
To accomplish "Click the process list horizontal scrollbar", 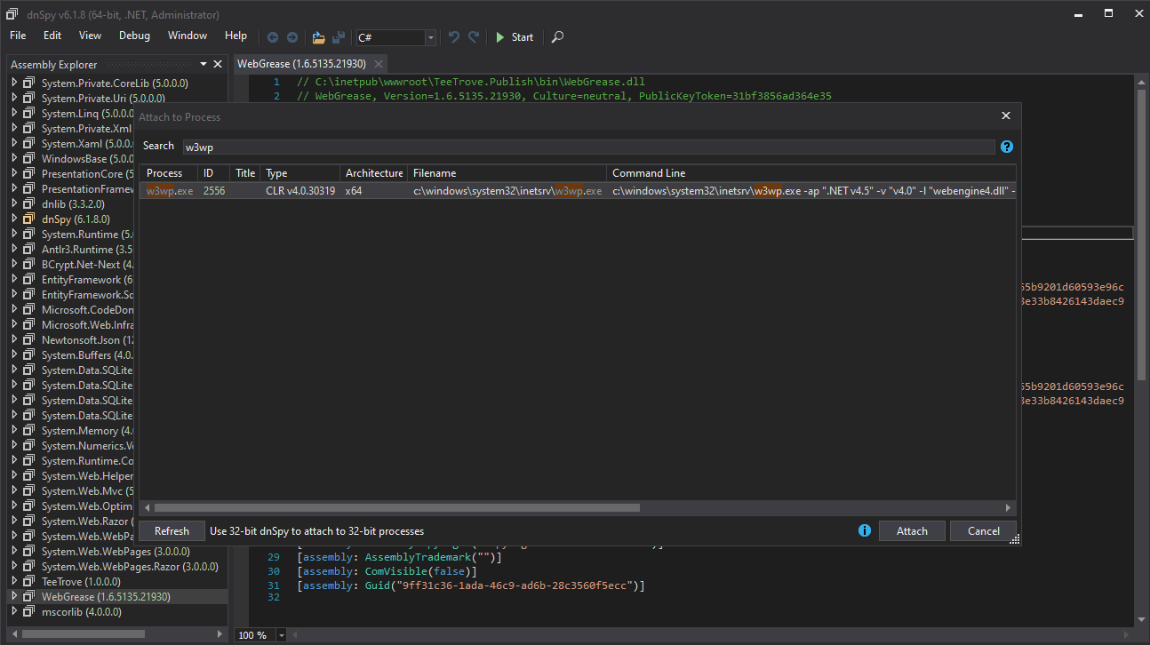I will (x=396, y=508).
